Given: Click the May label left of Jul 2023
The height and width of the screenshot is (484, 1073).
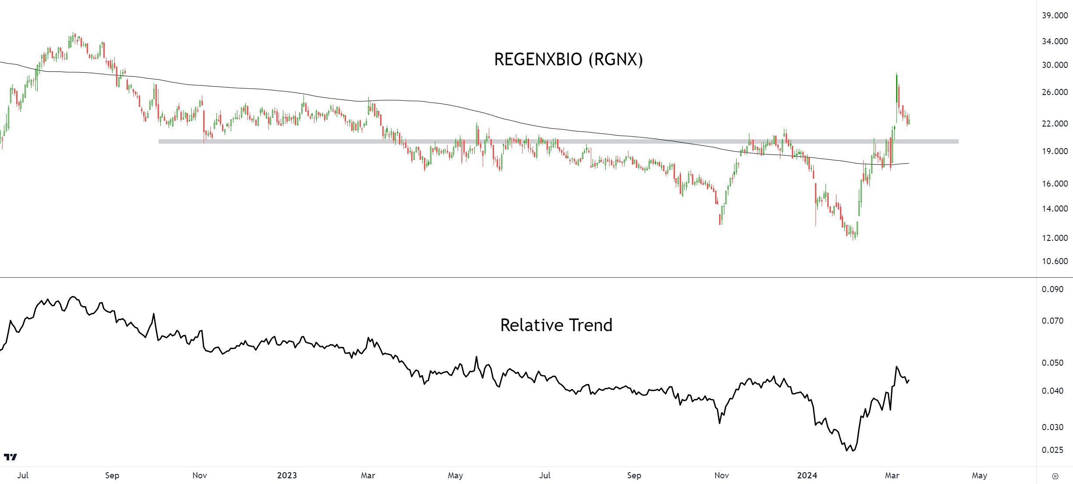Looking at the screenshot, I should click(455, 475).
